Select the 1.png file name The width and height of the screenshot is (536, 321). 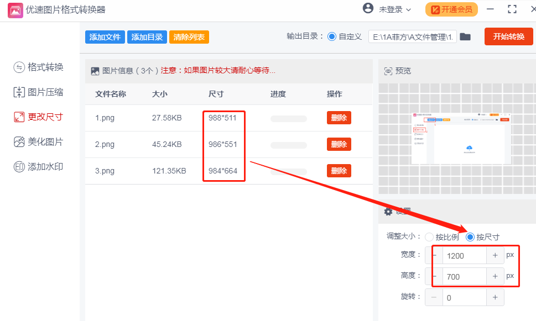click(x=105, y=118)
